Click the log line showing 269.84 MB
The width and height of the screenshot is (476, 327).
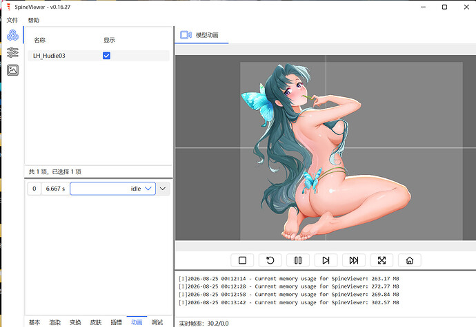(288, 294)
